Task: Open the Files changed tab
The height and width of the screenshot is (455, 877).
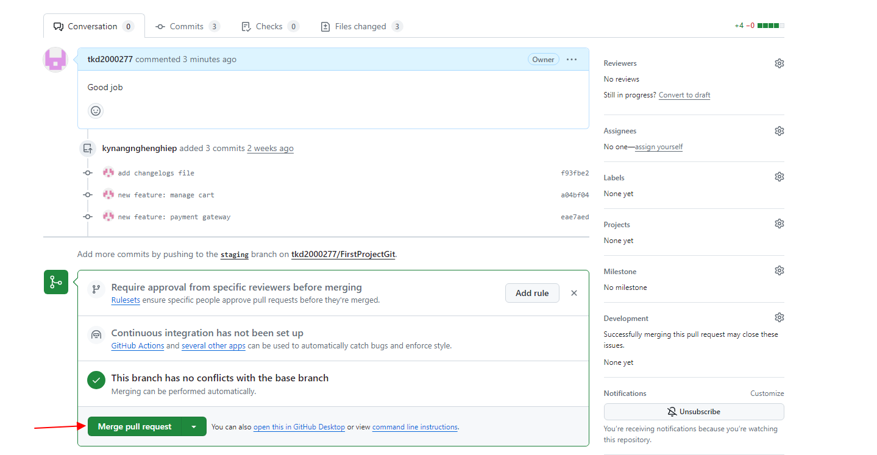Action: [361, 26]
